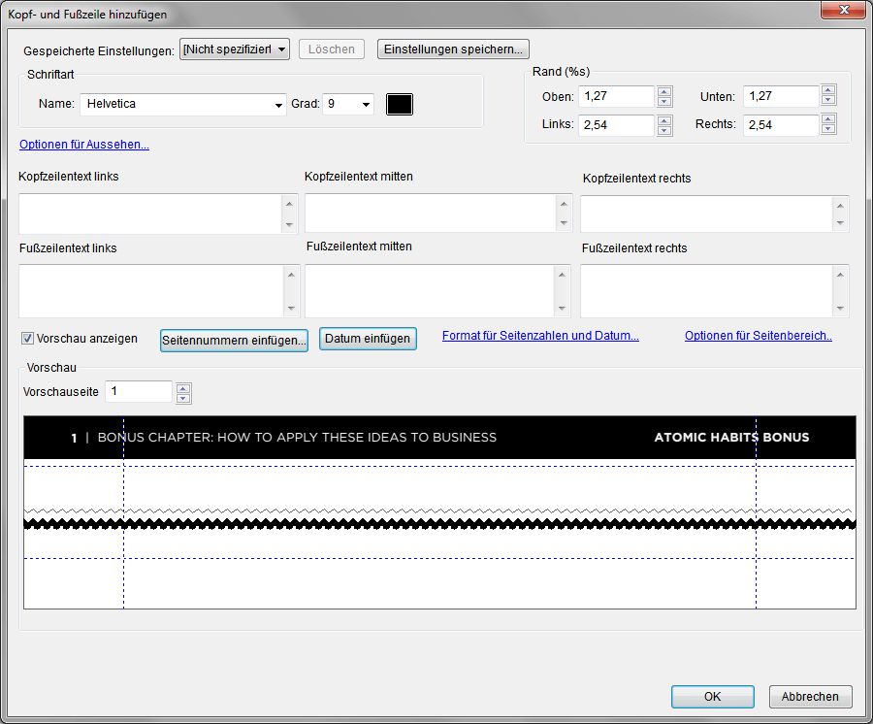
Task: Open Format für Seitenzahlen und Datum link
Action: coord(540,335)
